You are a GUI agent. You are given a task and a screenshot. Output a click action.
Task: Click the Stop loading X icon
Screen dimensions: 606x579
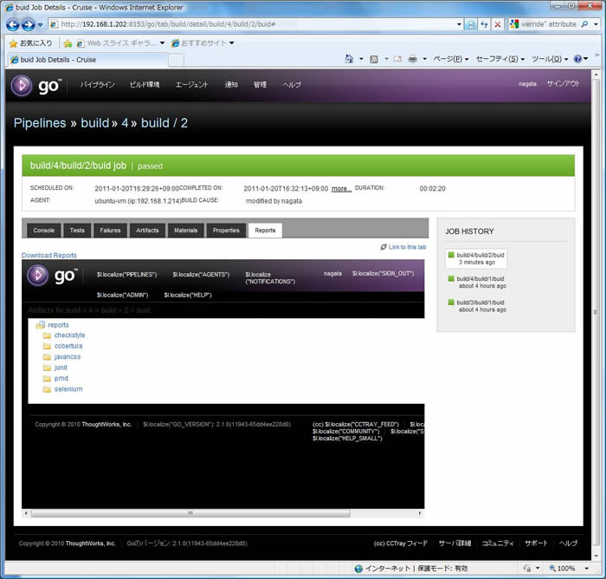pos(498,24)
